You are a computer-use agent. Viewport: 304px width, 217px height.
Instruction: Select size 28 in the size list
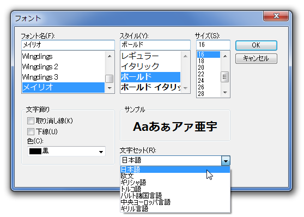pyautogui.click(x=209, y=94)
